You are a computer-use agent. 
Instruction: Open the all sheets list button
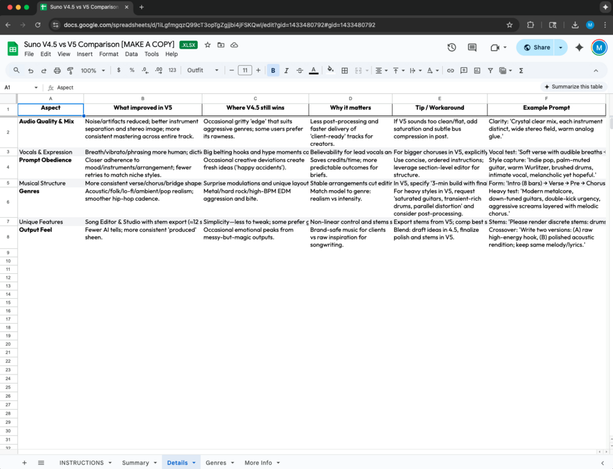point(41,463)
